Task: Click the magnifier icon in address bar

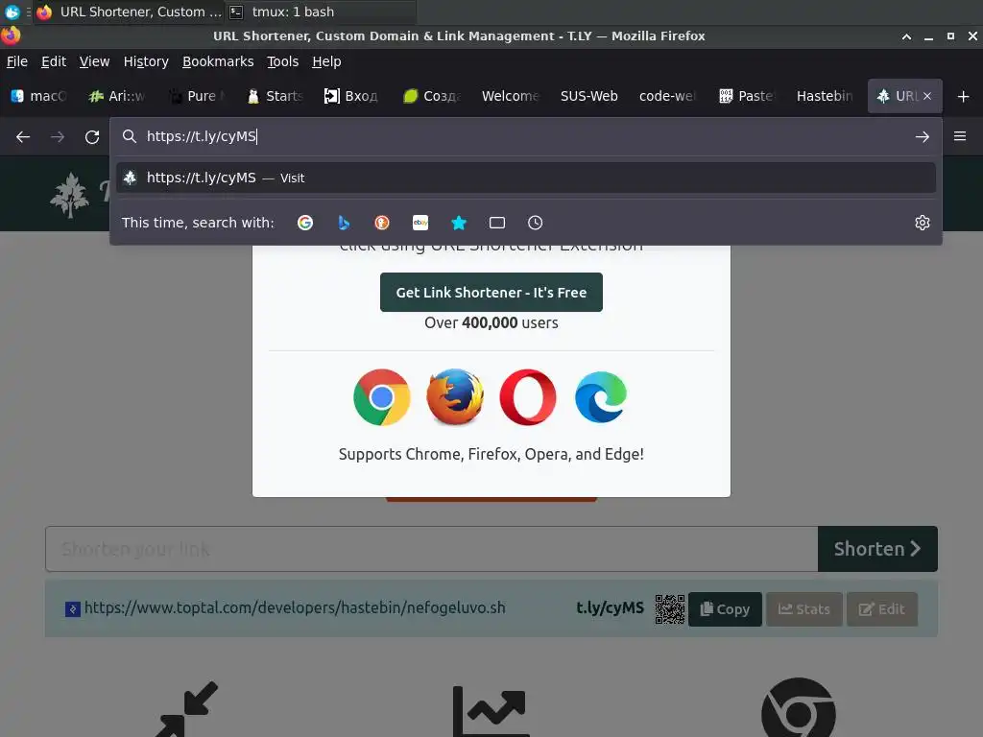Action: point(130,136)
